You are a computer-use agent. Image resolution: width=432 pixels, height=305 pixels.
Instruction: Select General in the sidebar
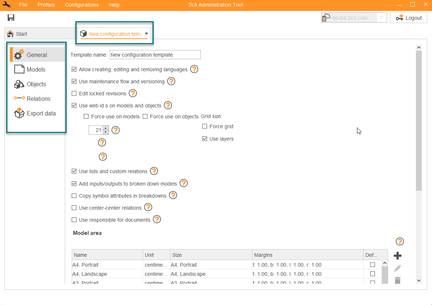(x=37, y=55)
